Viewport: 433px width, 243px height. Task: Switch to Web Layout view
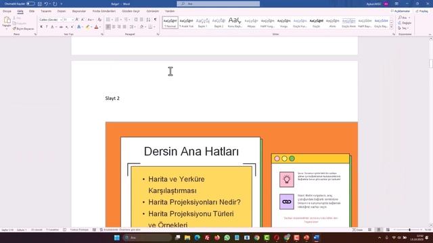[x=388, y=230]
